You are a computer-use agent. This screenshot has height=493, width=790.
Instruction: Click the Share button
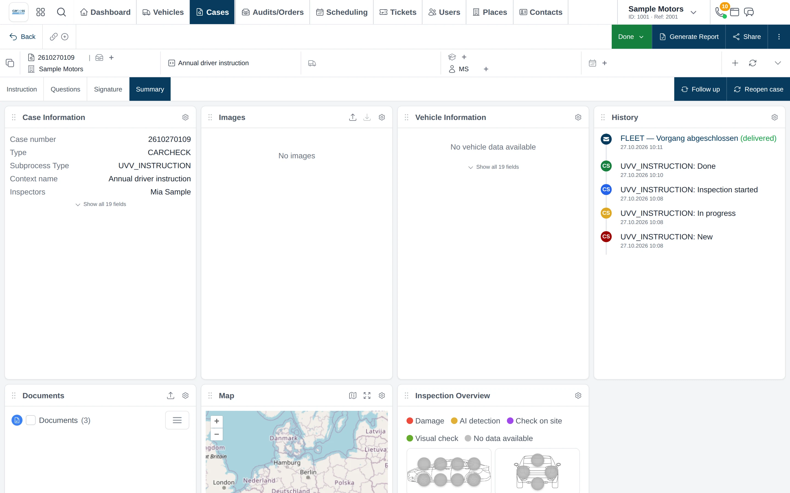(747, 36)
